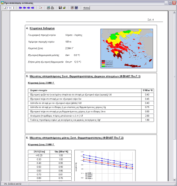Go to next page arrow
177x186 pixels.
28,8
